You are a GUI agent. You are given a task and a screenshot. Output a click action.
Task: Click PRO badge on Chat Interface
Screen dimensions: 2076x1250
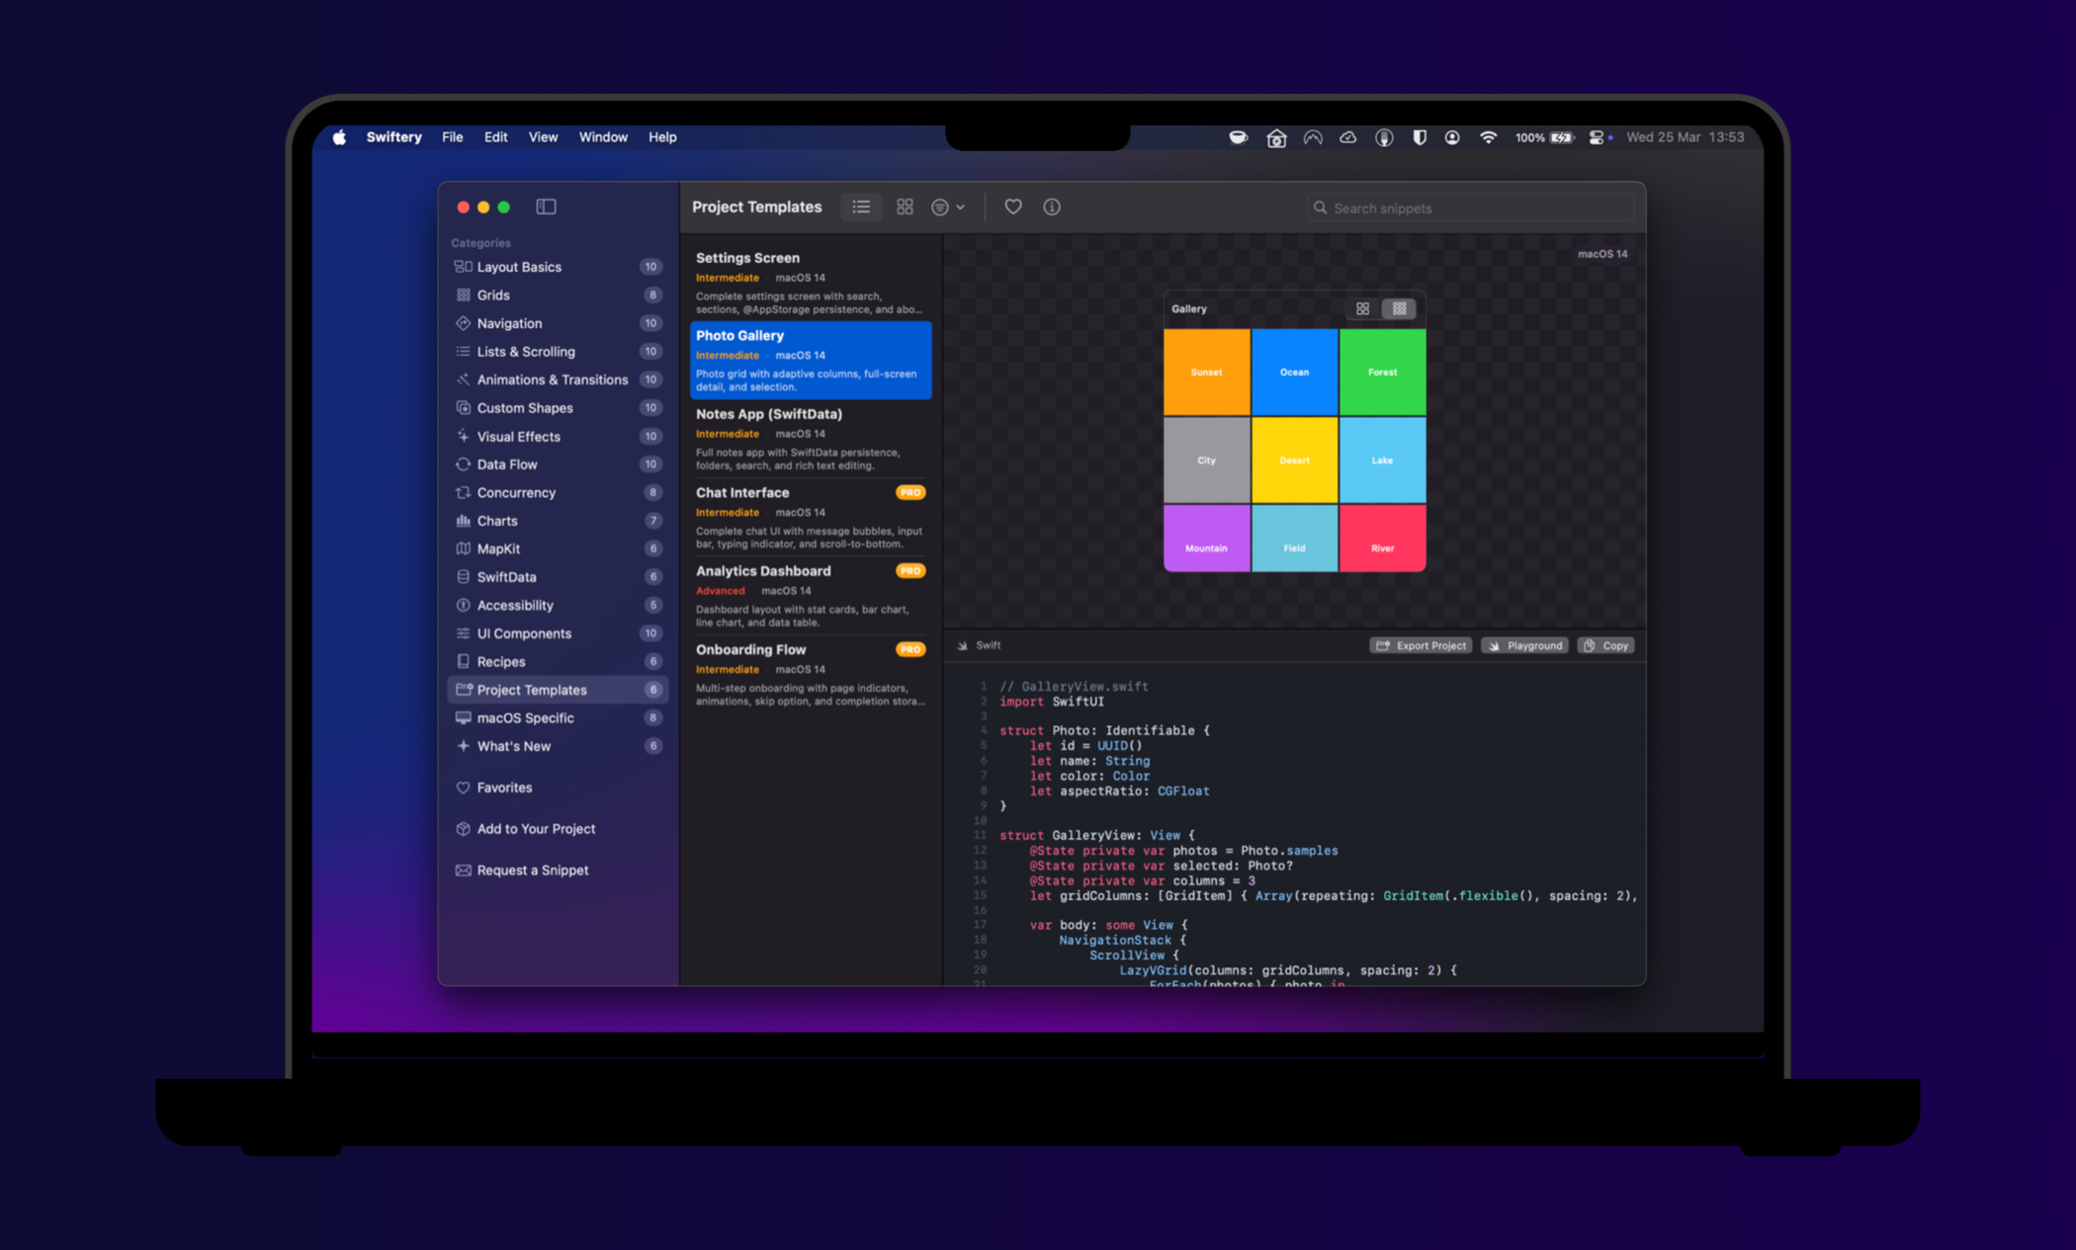tap(909, 492)
